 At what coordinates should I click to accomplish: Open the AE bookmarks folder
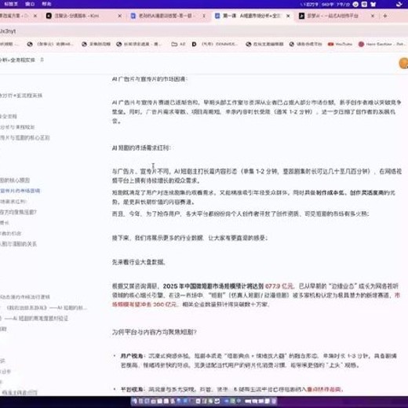point(178,44)
